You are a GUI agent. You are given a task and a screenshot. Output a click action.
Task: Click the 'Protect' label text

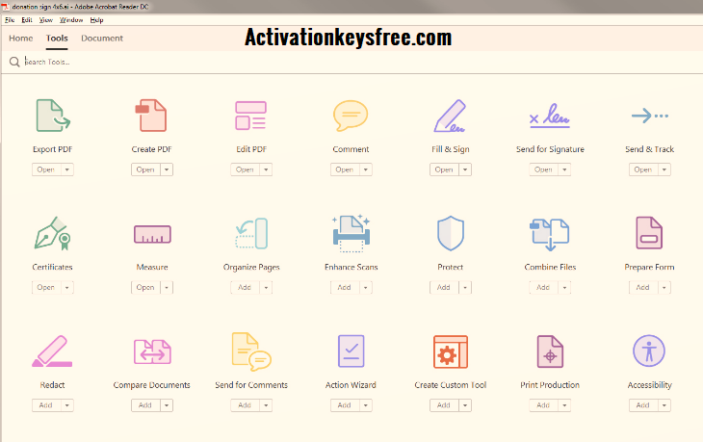(450, 267)
